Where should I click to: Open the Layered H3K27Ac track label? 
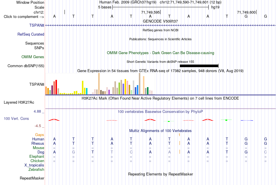coord(19,102)
